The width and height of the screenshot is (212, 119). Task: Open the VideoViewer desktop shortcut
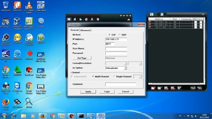pyautogui.click(x=41, y=6)
